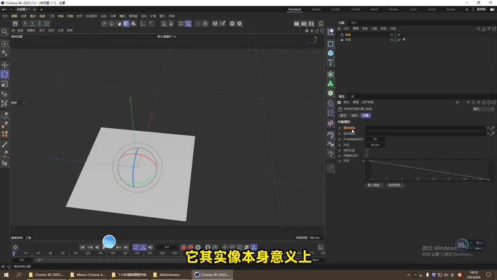The width and height of the screenshot is (497, 280).
Task: Select the 平面 object in Object Manager
Action: click(348, 40)
